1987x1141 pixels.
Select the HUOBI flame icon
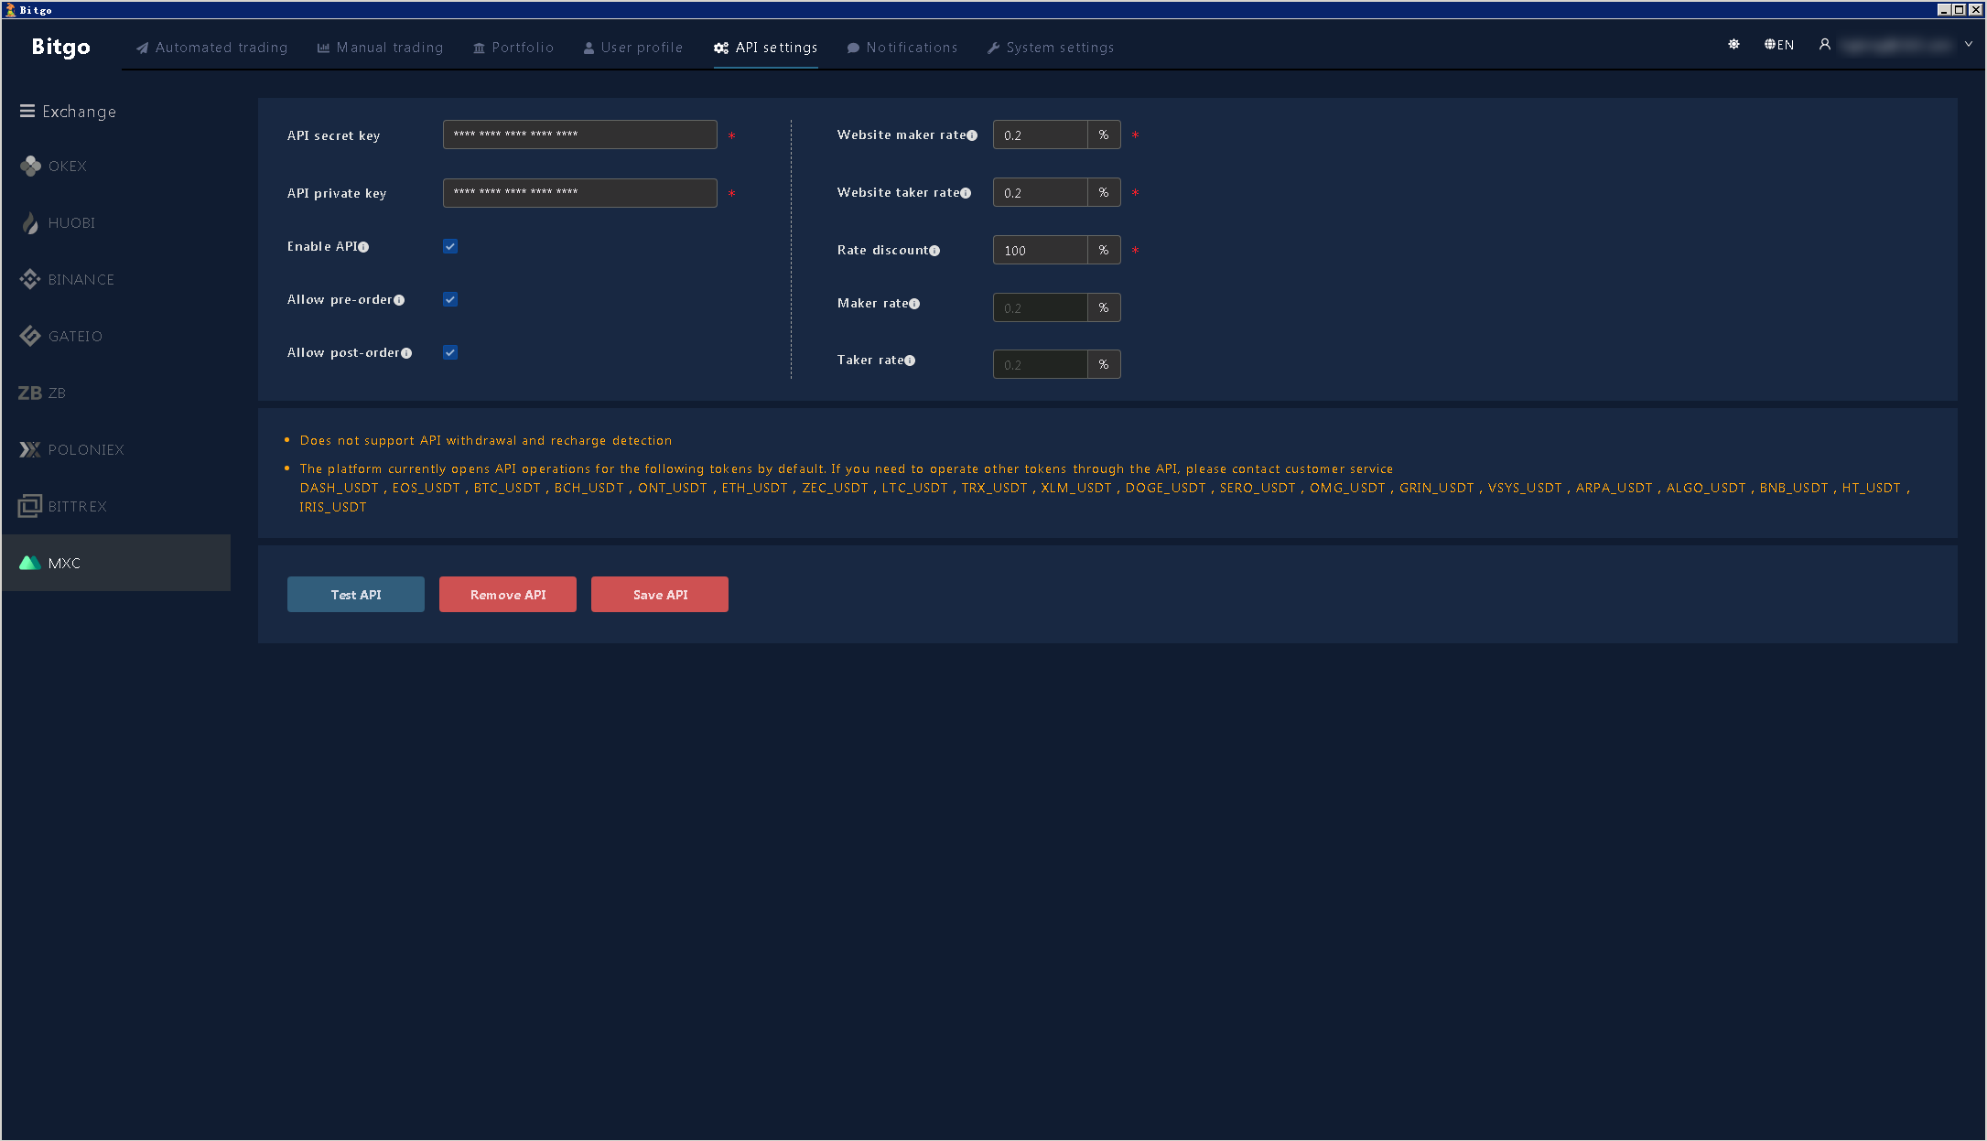tap(30, 222)
